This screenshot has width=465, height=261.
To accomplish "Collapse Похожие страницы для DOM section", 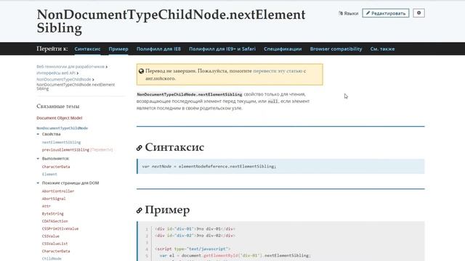I will [x=70, y=183].
